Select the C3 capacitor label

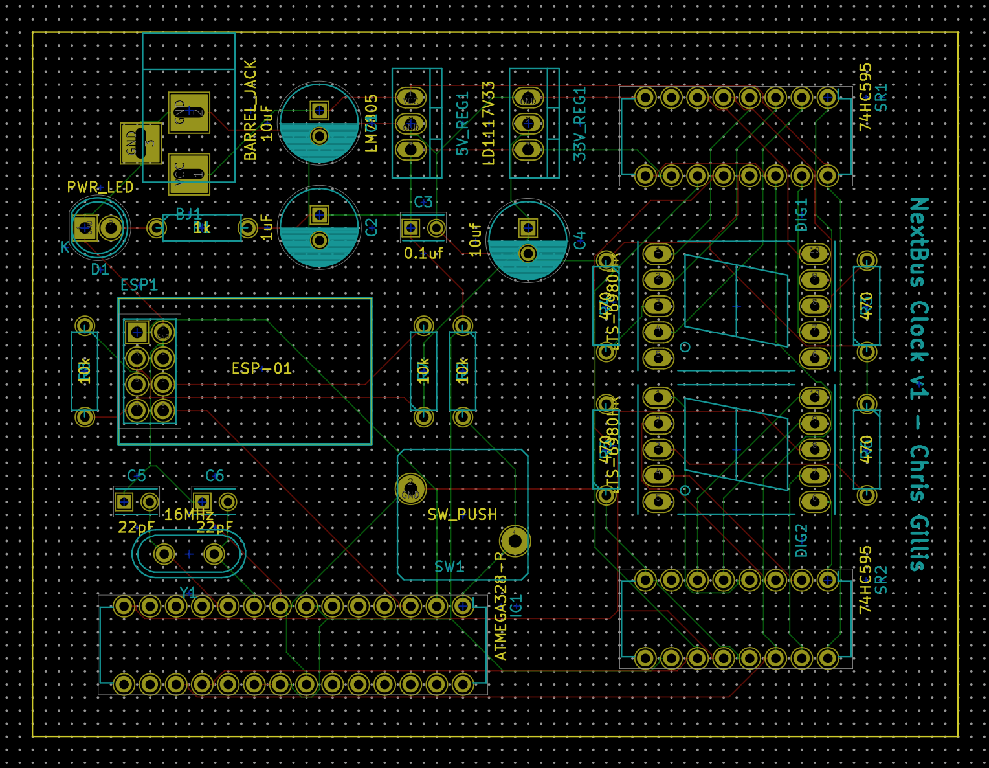coord(423,201)
